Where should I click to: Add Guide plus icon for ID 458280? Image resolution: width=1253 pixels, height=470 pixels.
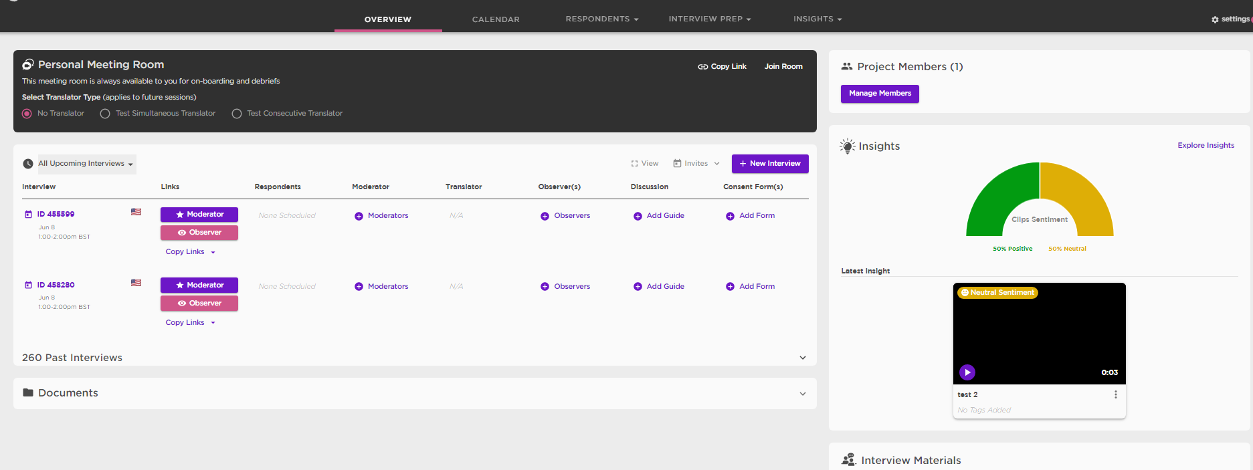click(x=638, y=287)
